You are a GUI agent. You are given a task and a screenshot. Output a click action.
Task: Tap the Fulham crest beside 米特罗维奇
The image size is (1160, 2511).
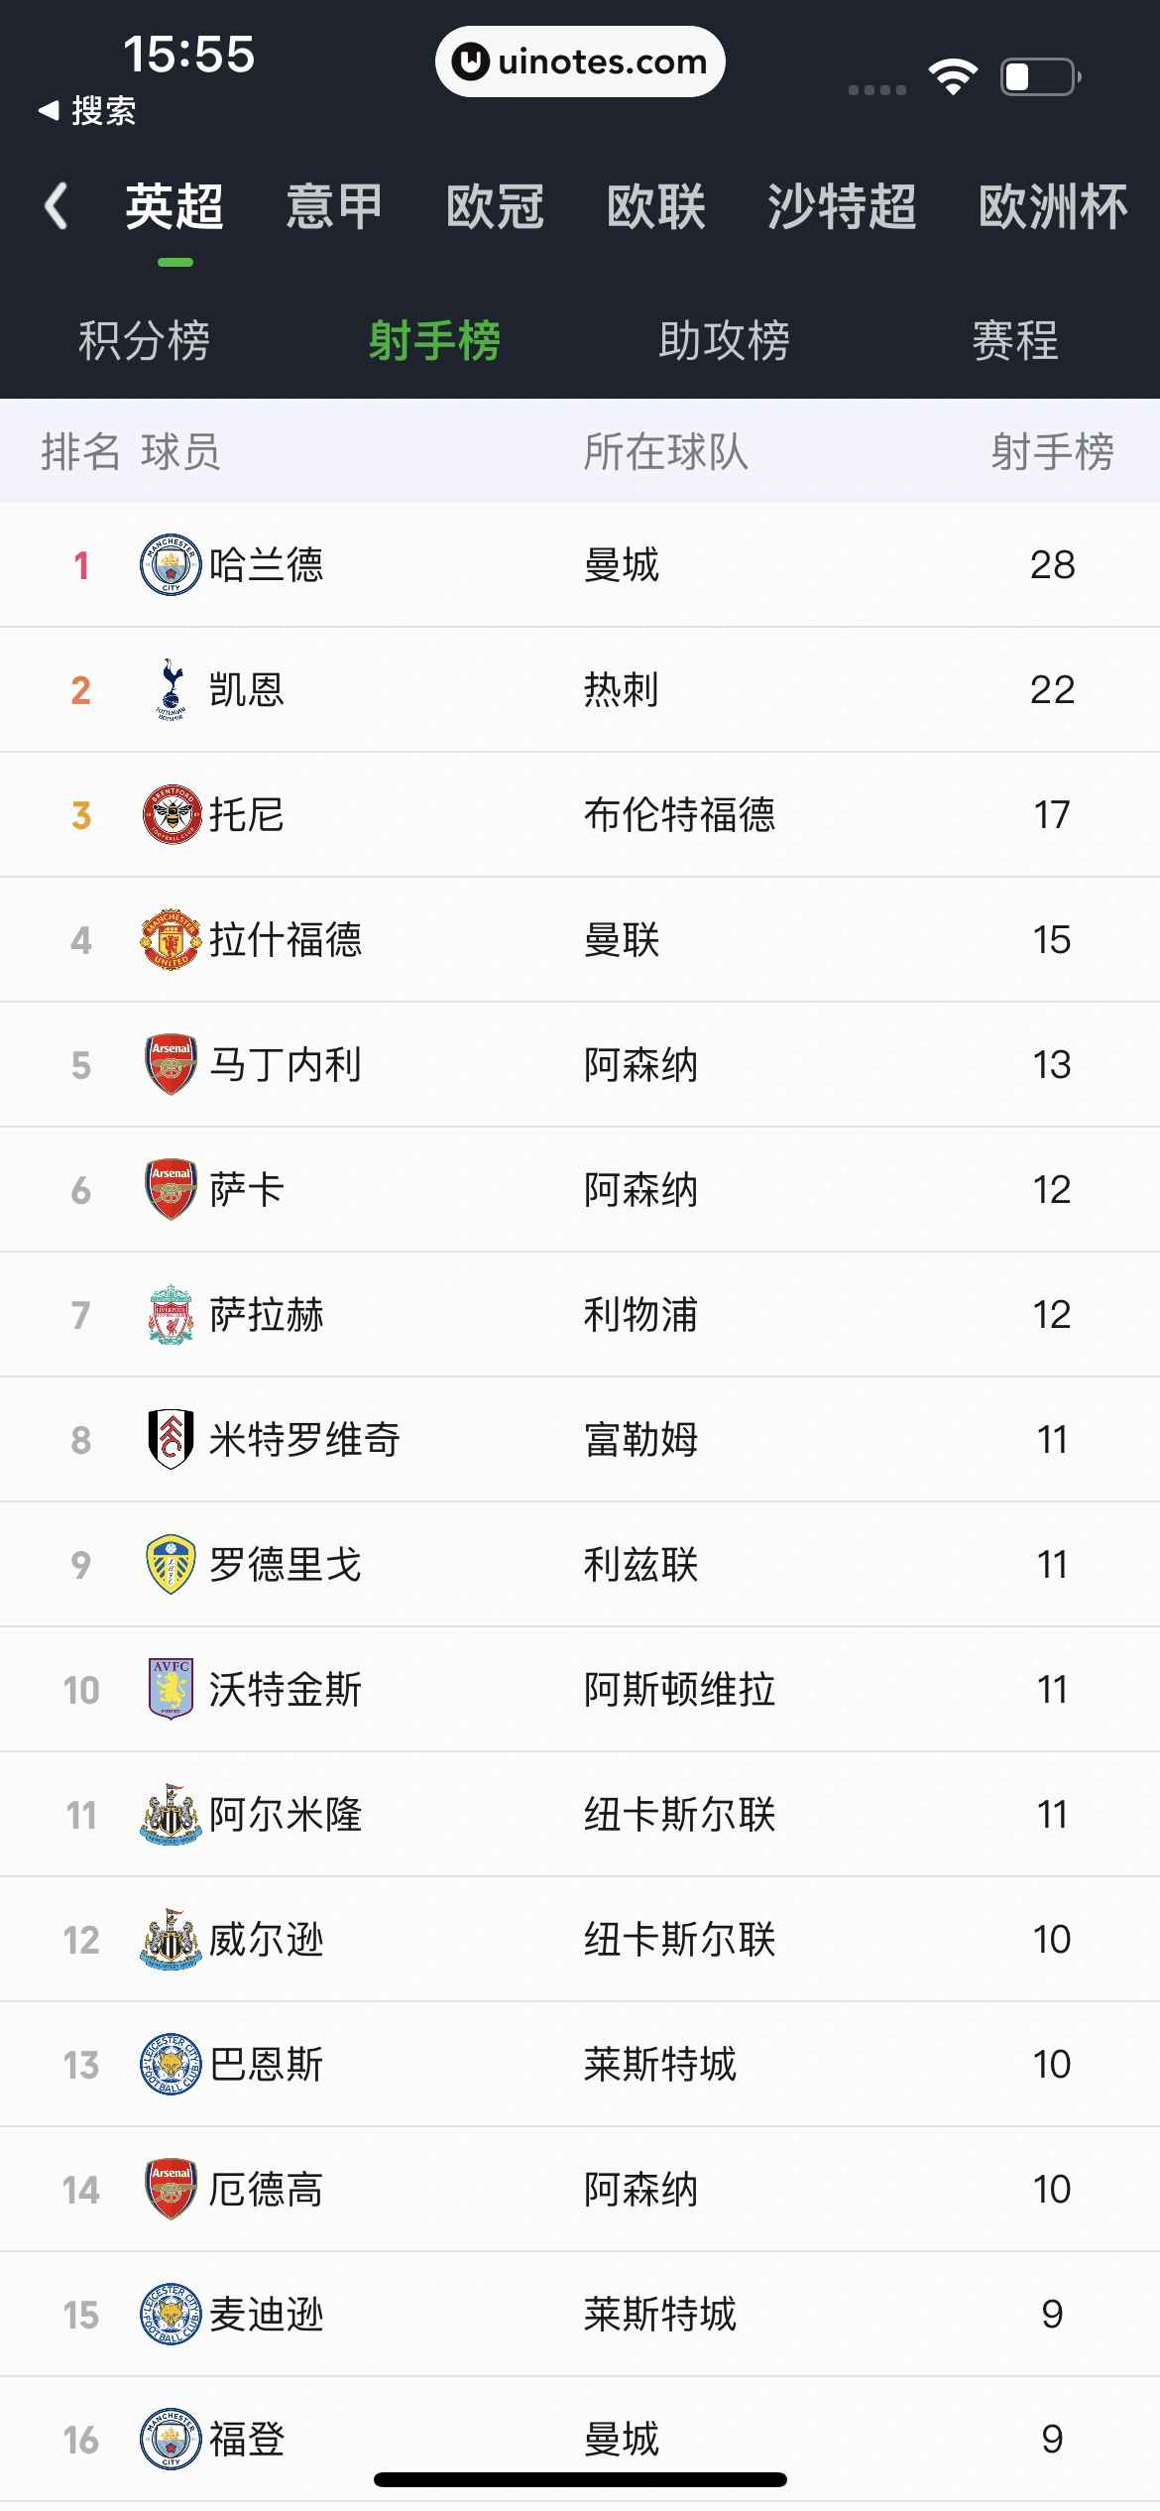pyautogui.click(x=171, y=1439)
